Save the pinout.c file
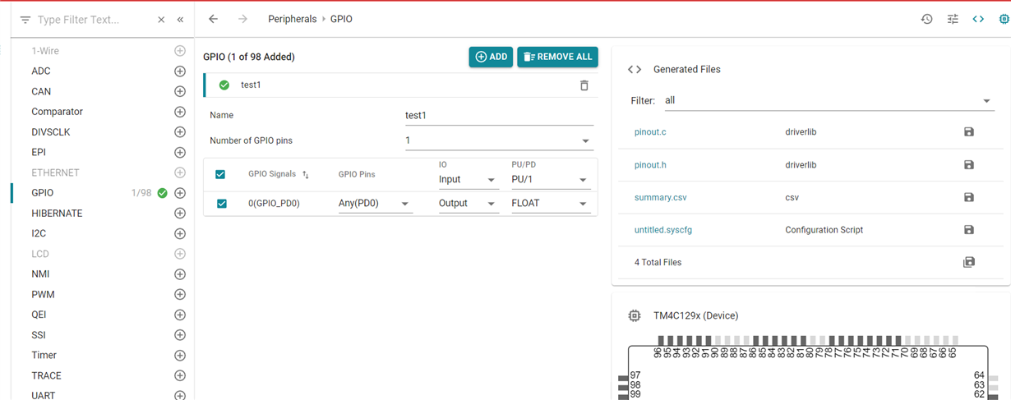 coord(969,131)
